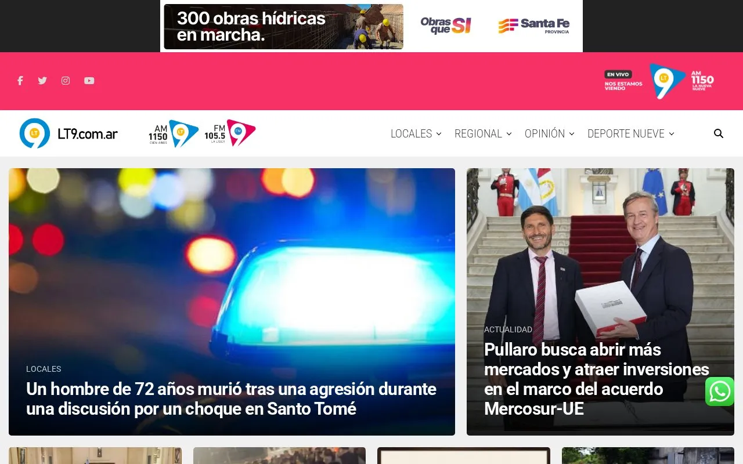Screen dimensions: 743x464
Task: Open the Facebook social icon
Action: pos(20,81)
